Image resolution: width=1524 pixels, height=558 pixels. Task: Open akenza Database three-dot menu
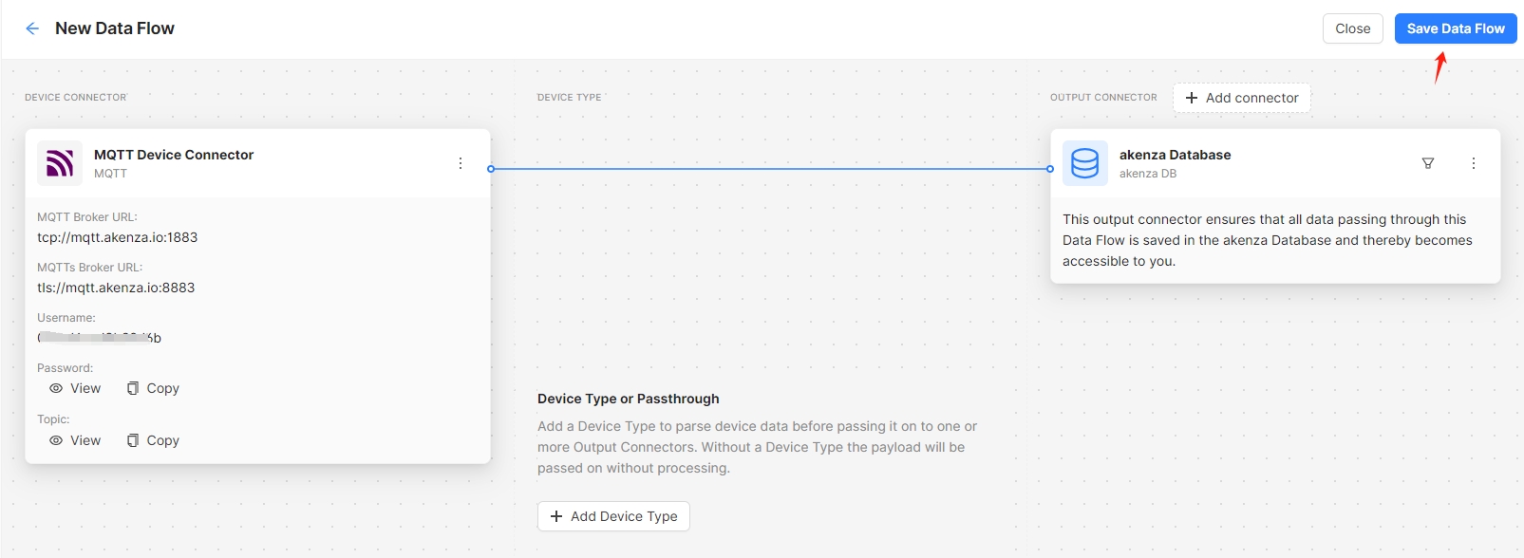[1473, 163]
